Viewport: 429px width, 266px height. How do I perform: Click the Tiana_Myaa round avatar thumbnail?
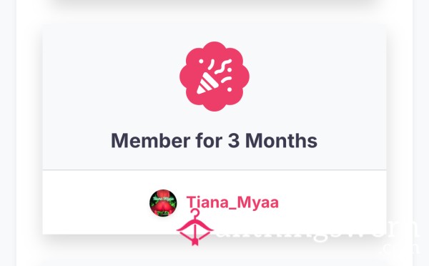pos(163,203)
